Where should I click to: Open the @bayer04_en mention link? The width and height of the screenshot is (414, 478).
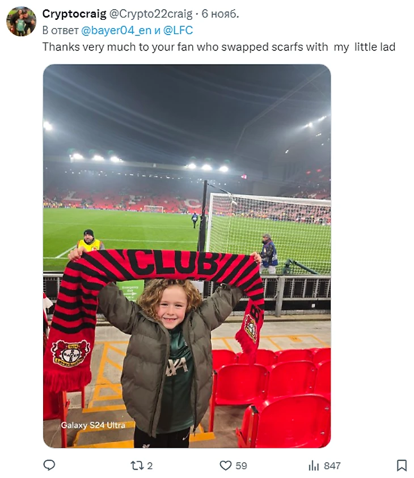point(116,30)
